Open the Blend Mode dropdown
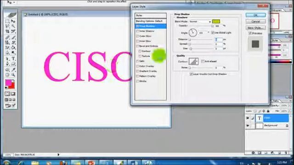Screen dimensions: 294x165 200,22
